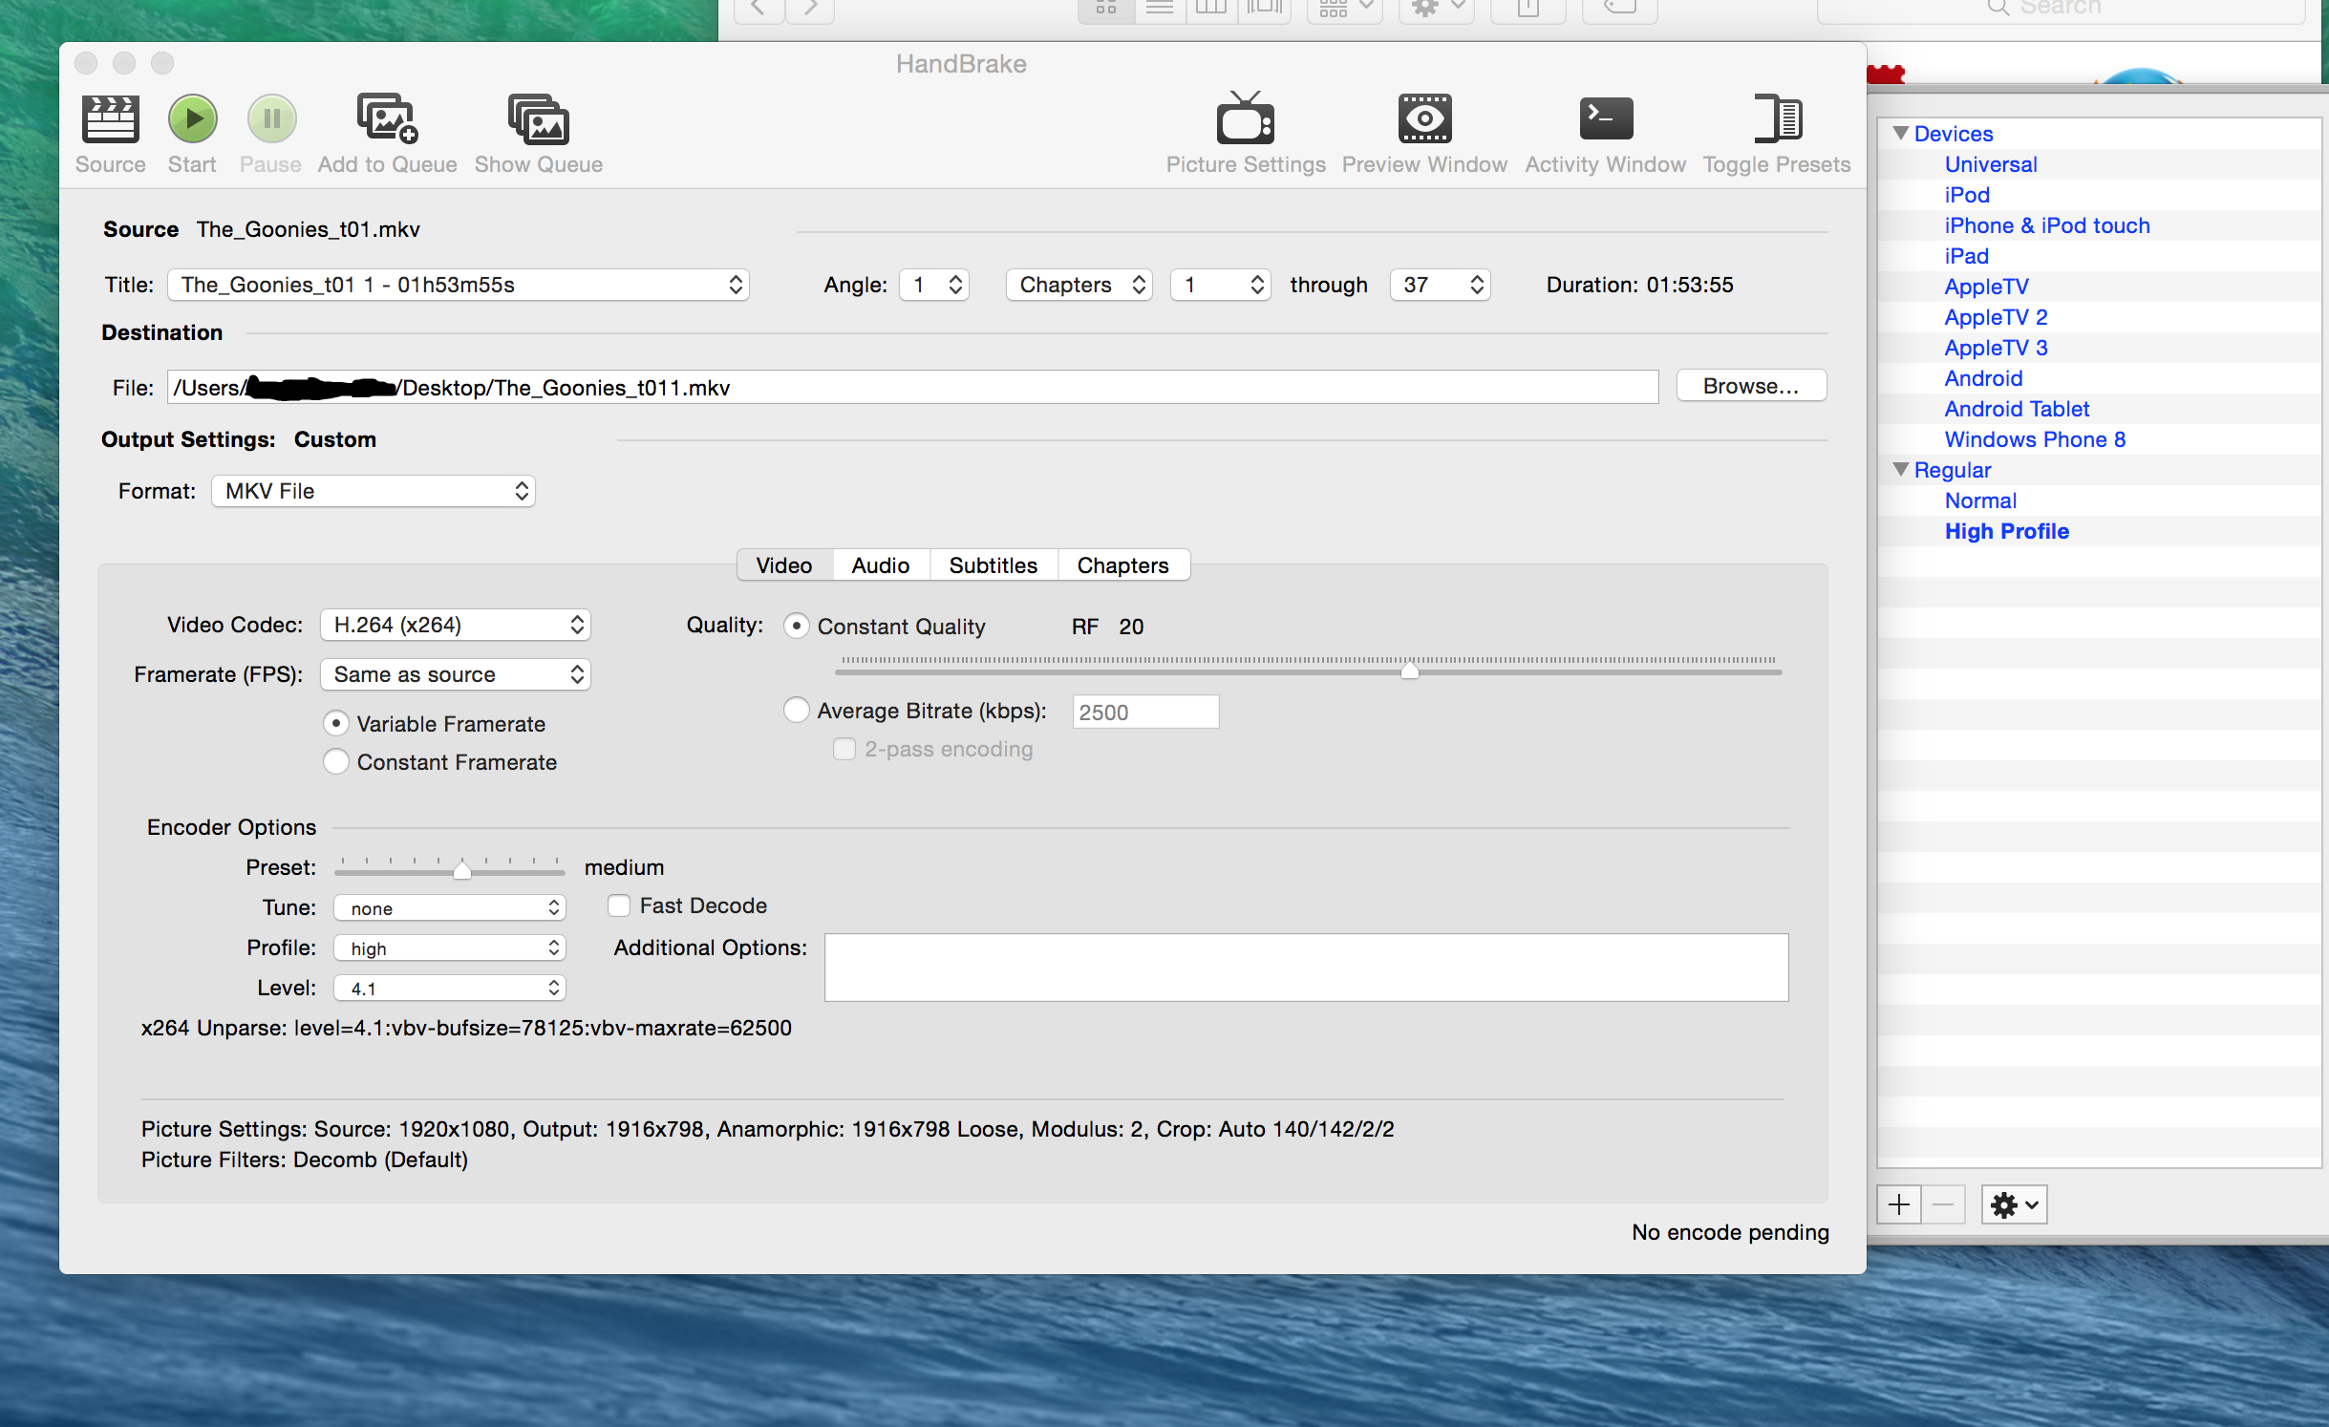Select the AppleTV 3 preset

pos(1997,348)
